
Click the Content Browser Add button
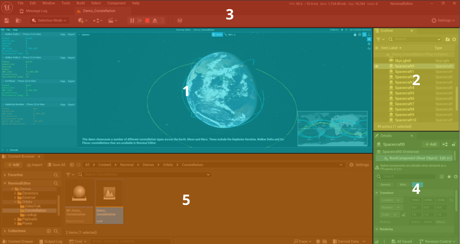click(x=13, y=165)
